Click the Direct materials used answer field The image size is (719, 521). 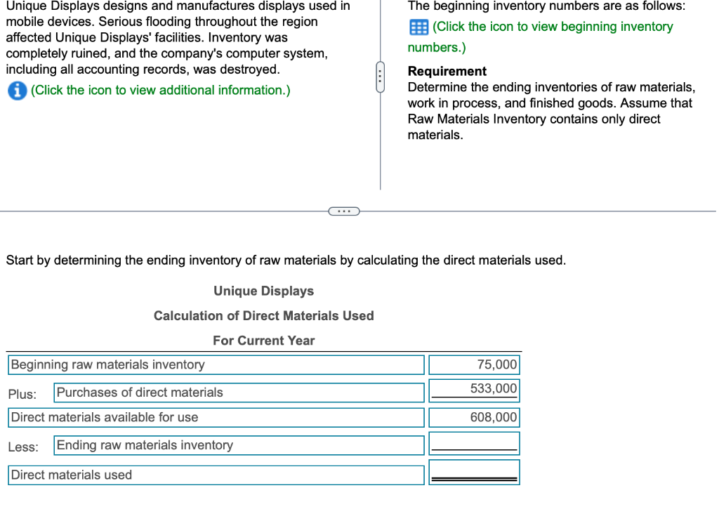[x=474, y=471]
